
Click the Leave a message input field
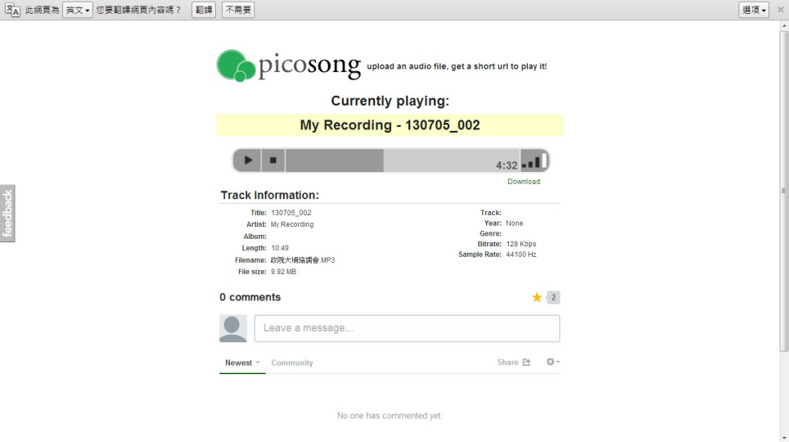point(407,328)
